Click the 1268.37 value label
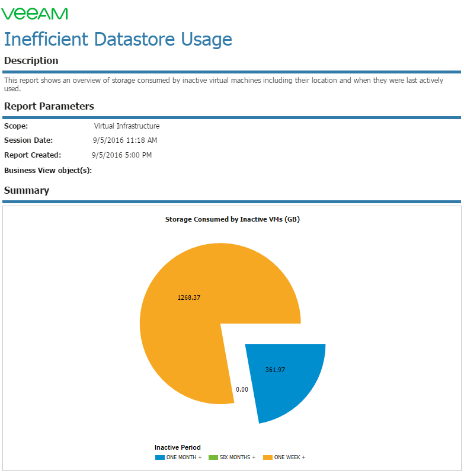Viewport: 464px width, 474px height. coord(189,297)
